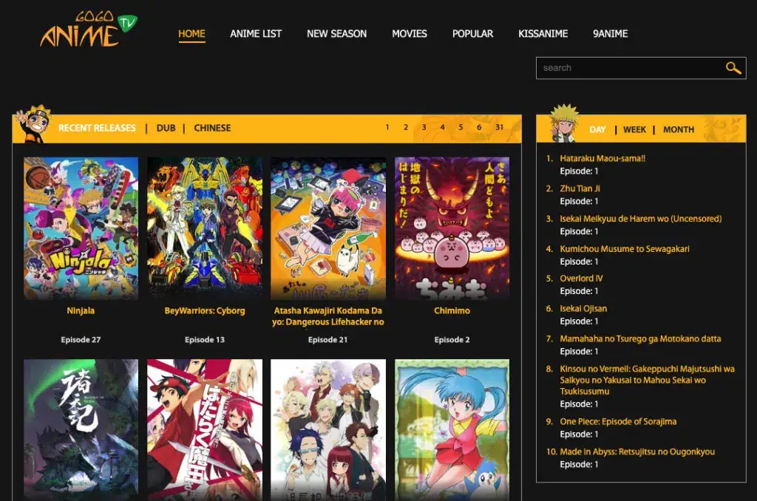
Task: Open Overlord IV from the top list
Action: [x=581, y=278]
